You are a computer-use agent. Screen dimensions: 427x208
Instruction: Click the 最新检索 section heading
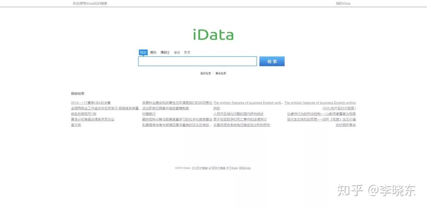(77, 94)
